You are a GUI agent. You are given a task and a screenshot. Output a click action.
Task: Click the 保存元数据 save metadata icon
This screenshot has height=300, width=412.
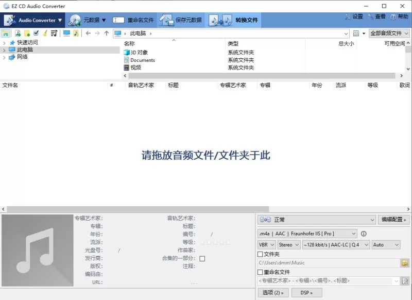point(168,20)
